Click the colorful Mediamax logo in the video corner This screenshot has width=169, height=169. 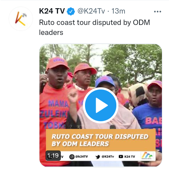(147, 155)
